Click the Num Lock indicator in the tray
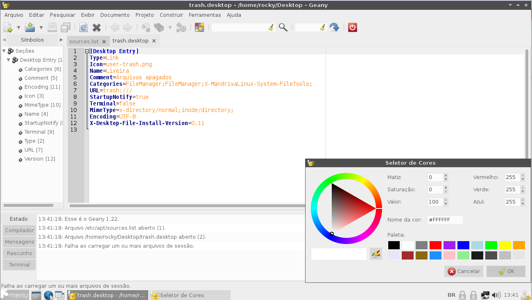 [473, 295]
